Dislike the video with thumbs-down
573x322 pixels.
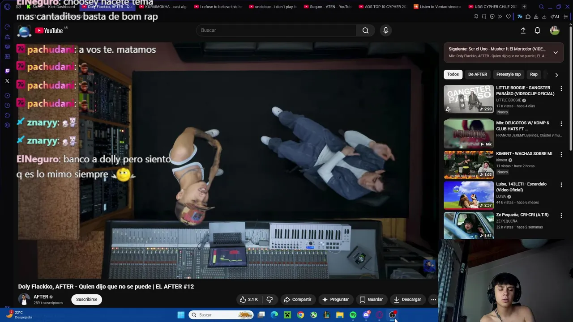(x=269, y=300)
